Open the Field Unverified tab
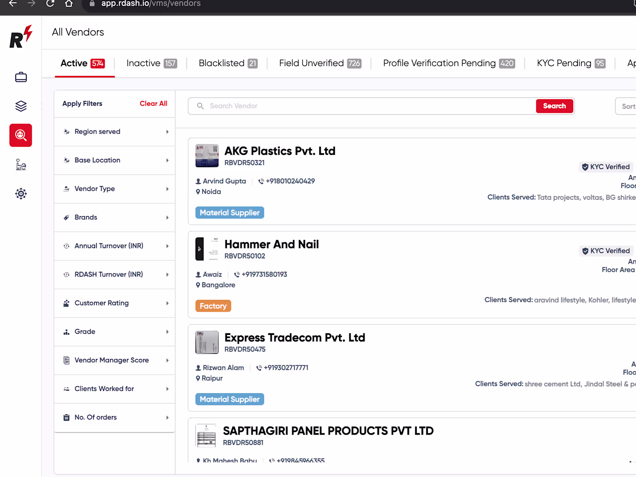This screenshot has width=636, height=477. coord(320,63)
